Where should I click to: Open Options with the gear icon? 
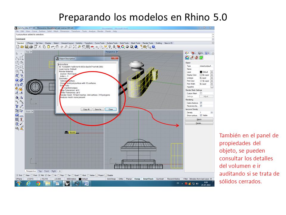coord(145,47)
